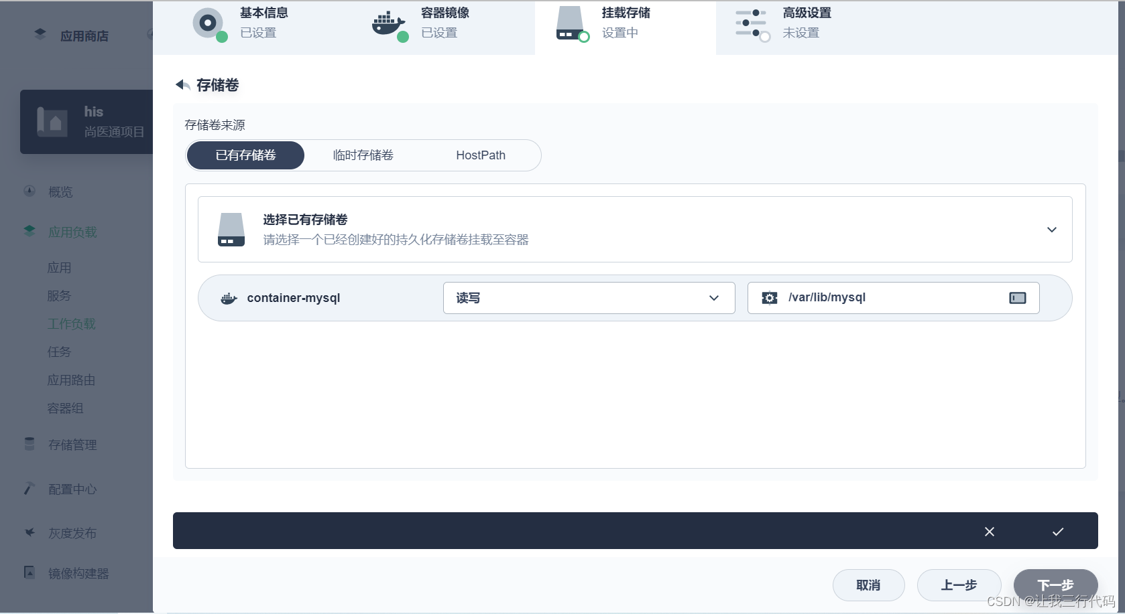Click the 灰度发布 icon
This screenshot has width=1125, height=614.
[29, 533]
